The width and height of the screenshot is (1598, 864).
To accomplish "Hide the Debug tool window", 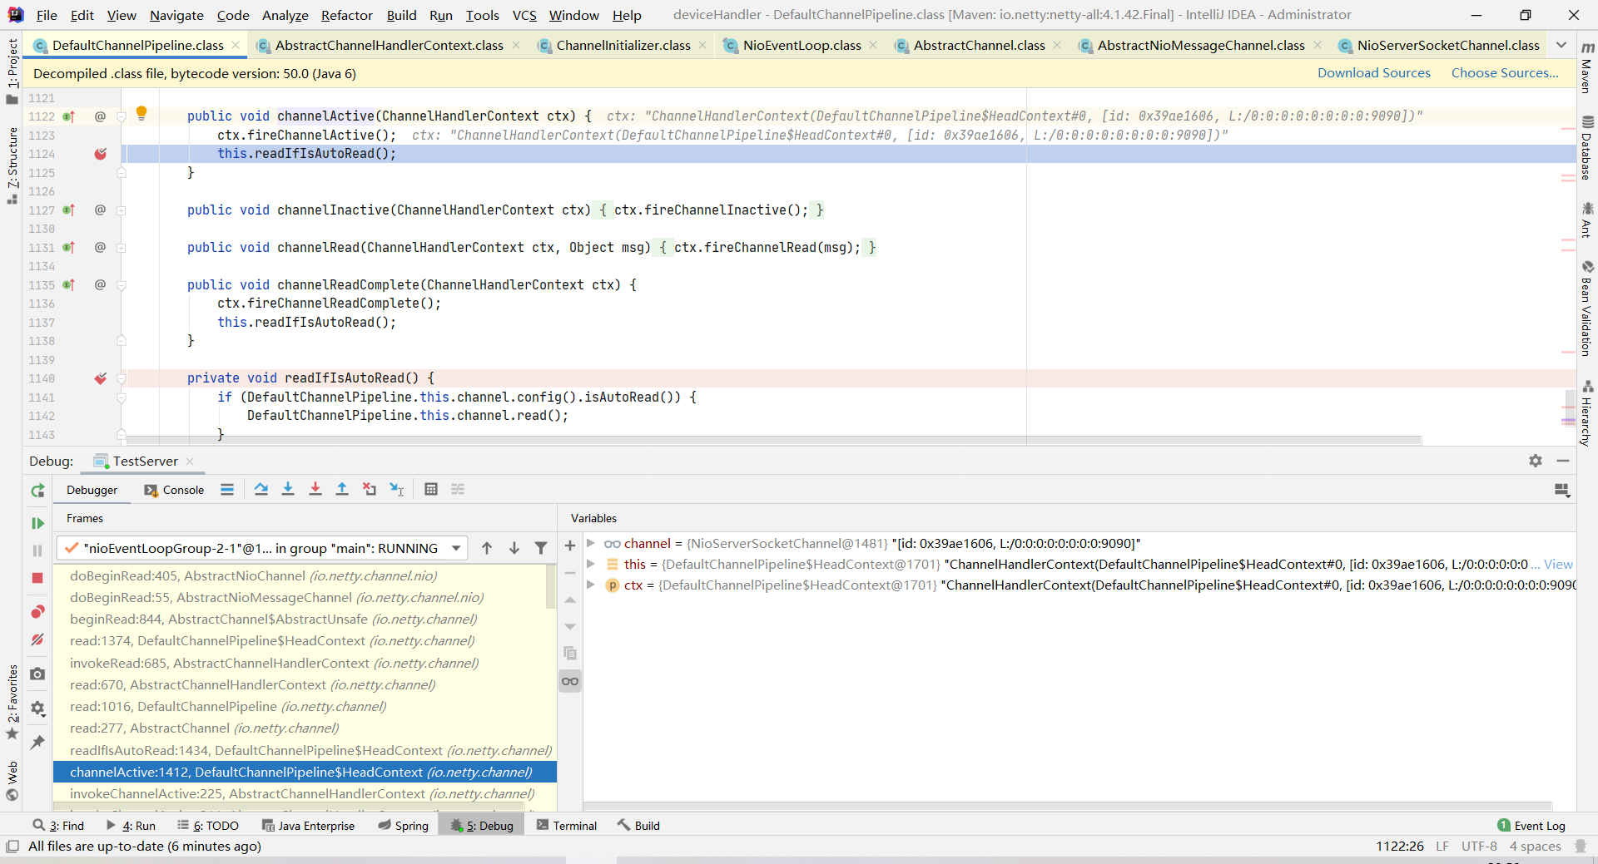I will [1563, 461].
